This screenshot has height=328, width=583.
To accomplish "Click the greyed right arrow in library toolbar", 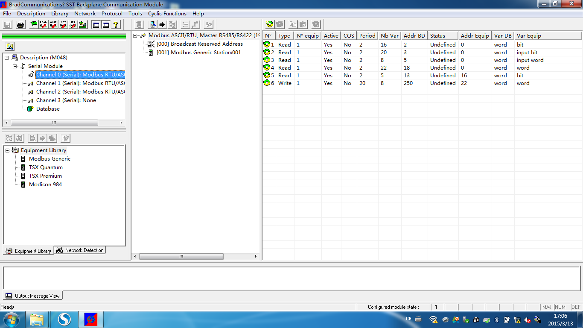I will click(42, 138).
